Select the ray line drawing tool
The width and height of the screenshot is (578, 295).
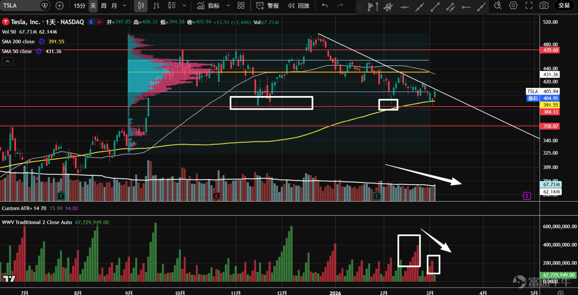tap(481, 7)
